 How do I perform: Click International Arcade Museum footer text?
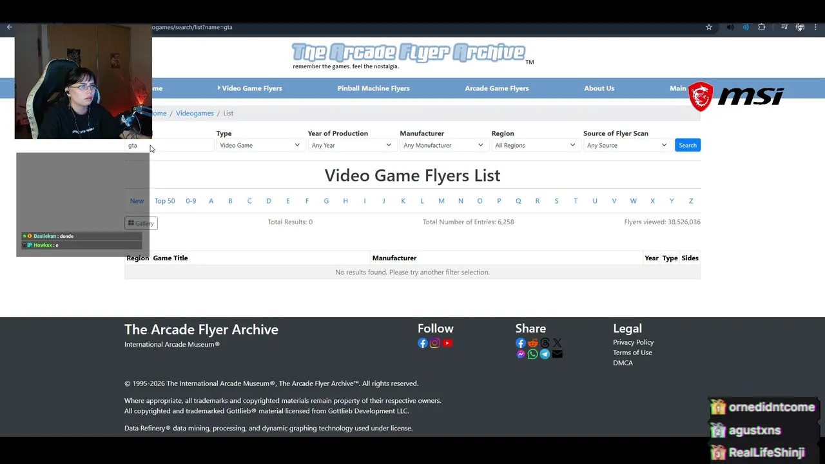(x=172, y=344)
